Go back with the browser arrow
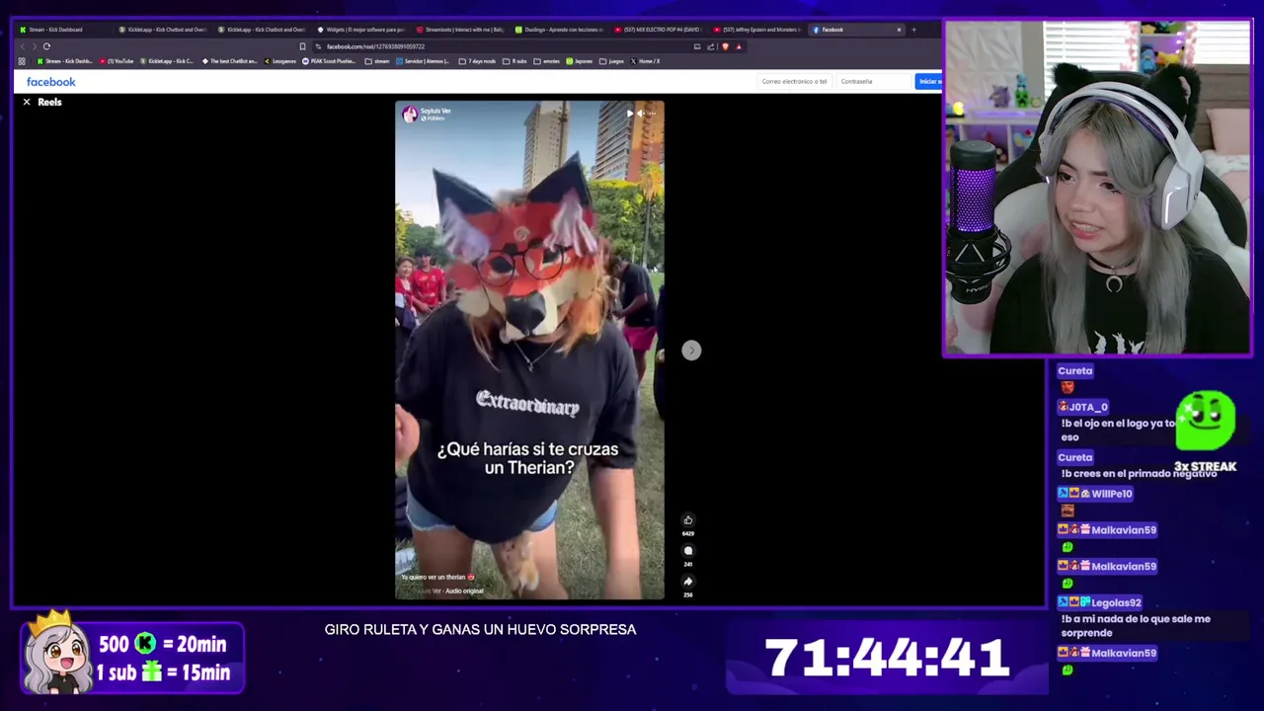 [x=22, y=46]
